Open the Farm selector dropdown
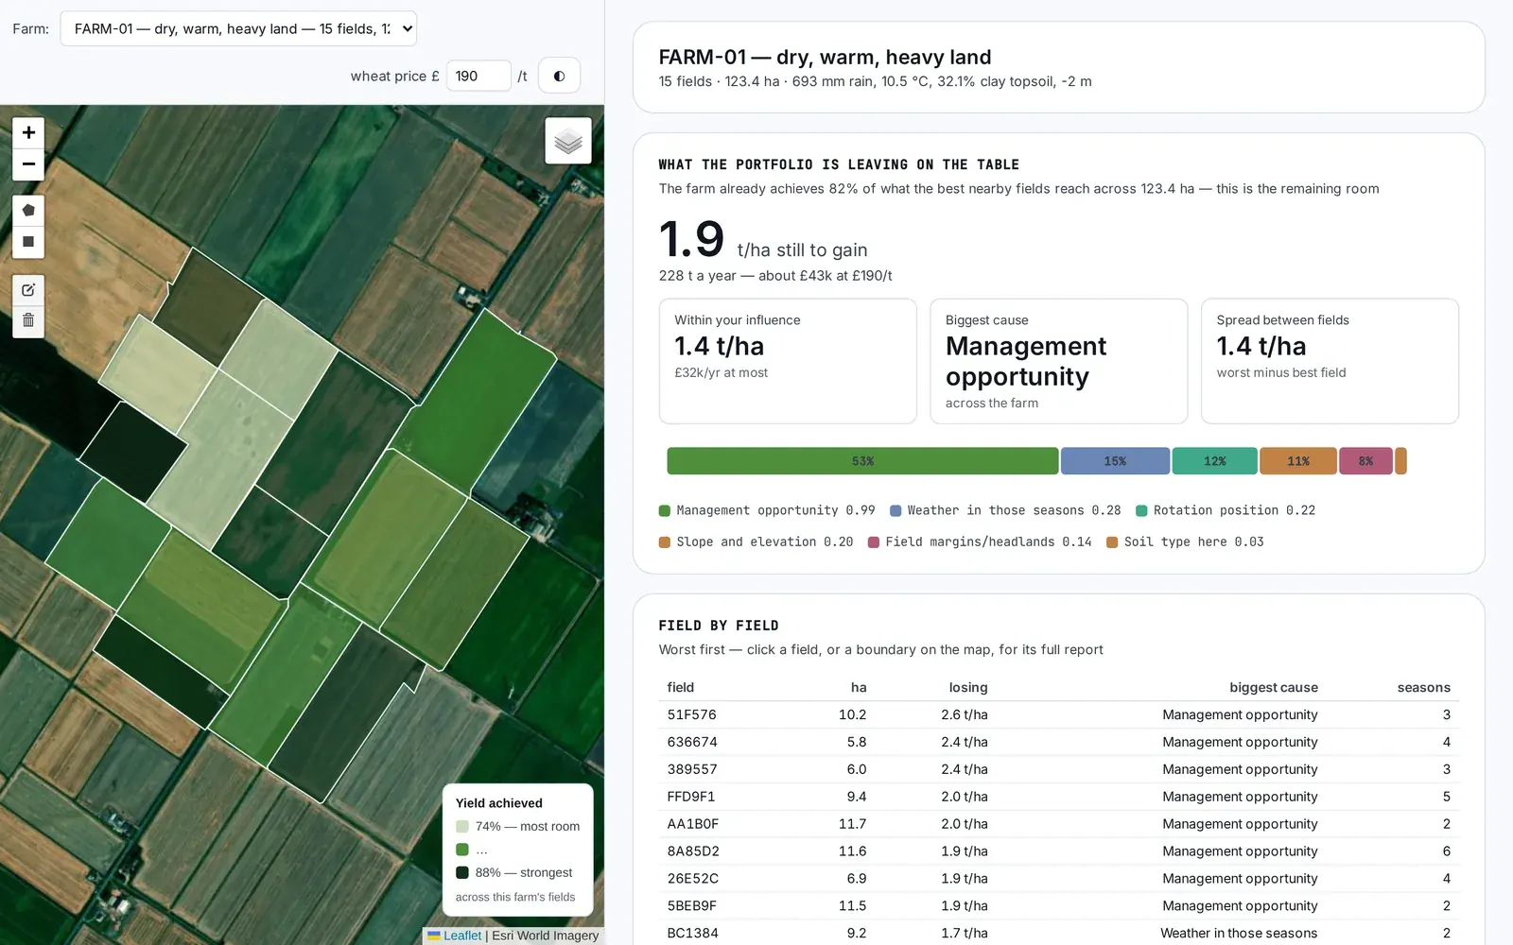 [238, 28]
